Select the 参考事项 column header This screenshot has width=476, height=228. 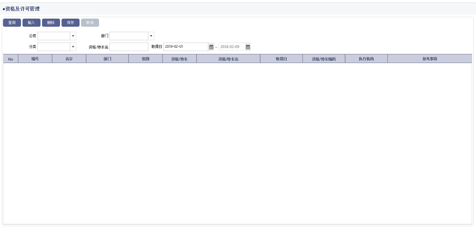[x=429, y=59]
